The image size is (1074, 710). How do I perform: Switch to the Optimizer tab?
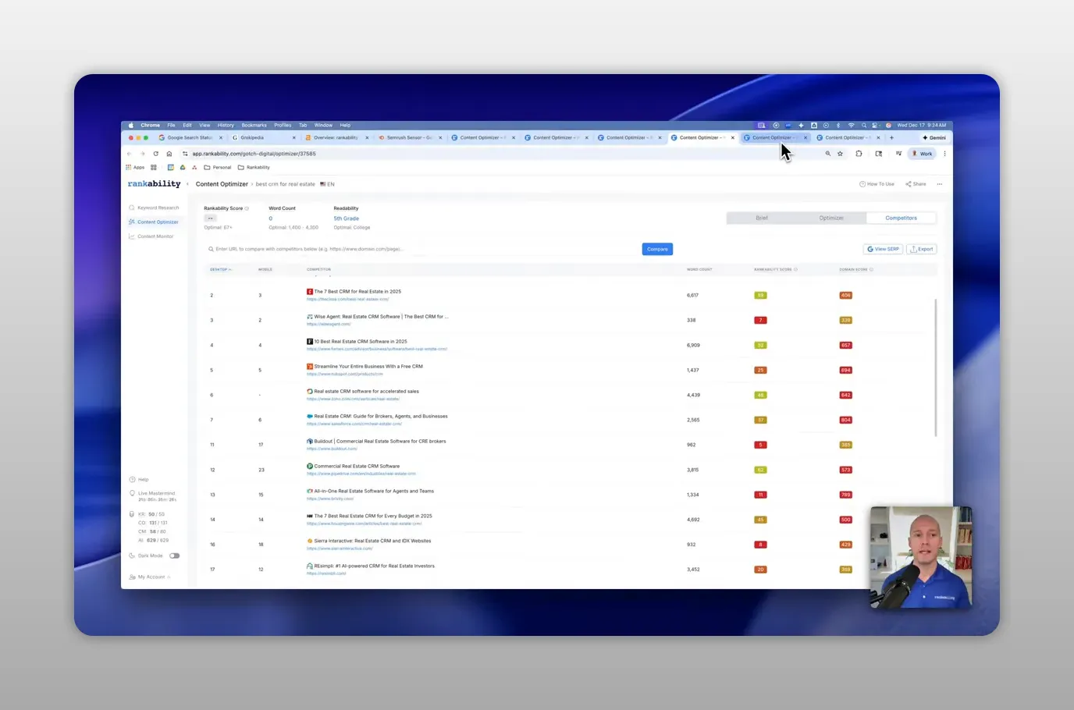coord(831,218)
